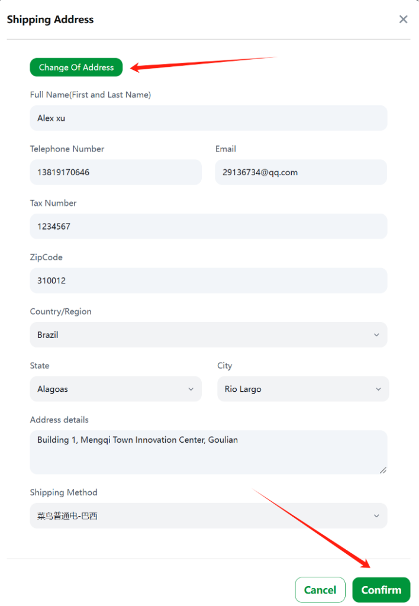Click into the Email field
This screenshot has width=419, height=606.
tap(301, 172)
